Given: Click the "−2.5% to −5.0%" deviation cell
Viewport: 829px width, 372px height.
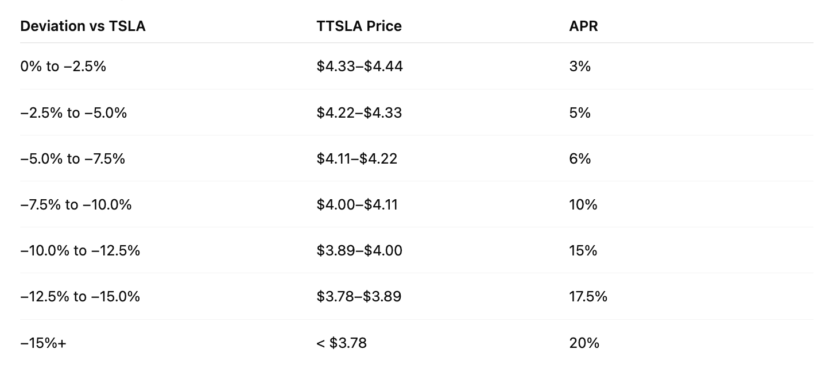Looking at the screenshot, I should 73,113.
